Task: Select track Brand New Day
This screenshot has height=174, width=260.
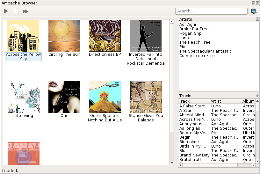Action: point(194,155)
